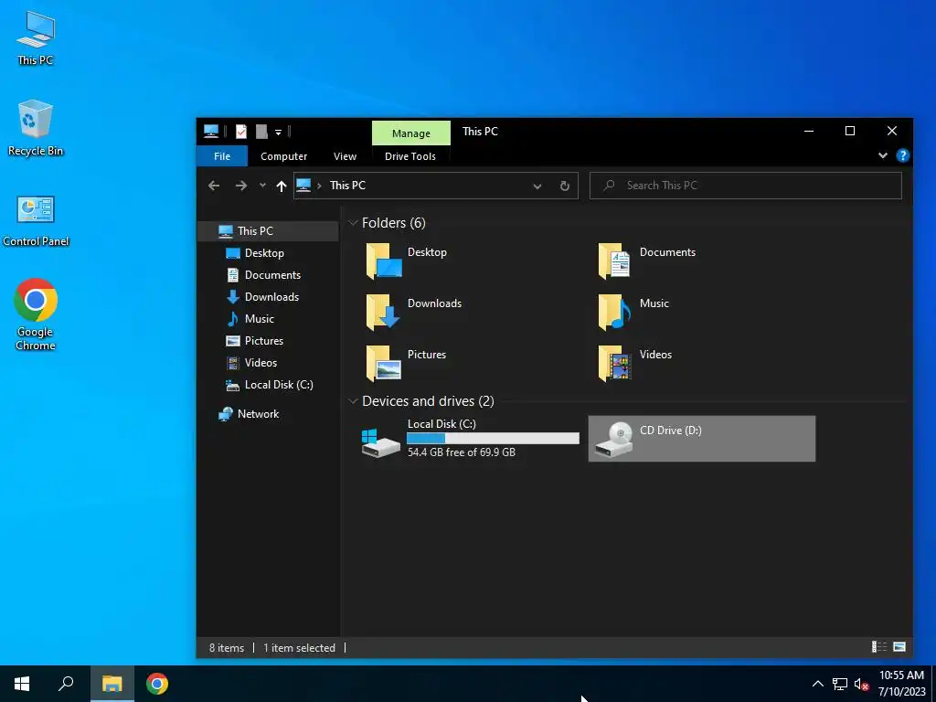Open network status tray icon
The width and height of the screenshot is (936, 702).
tap(840, 684)
